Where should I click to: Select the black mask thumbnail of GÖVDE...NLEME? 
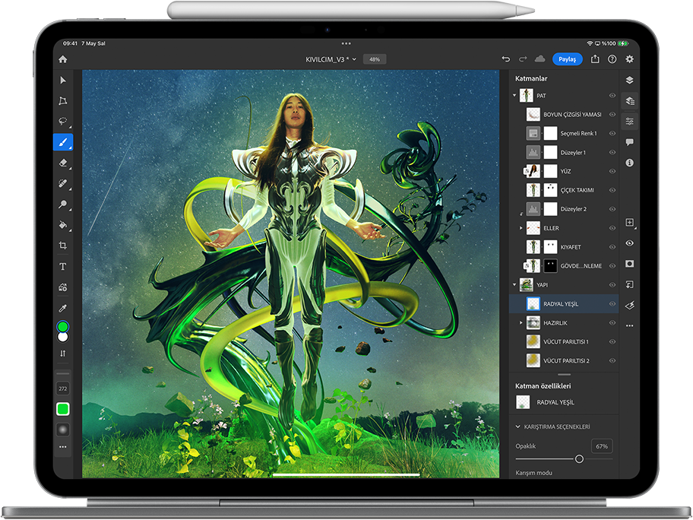[x=550, y=266]
